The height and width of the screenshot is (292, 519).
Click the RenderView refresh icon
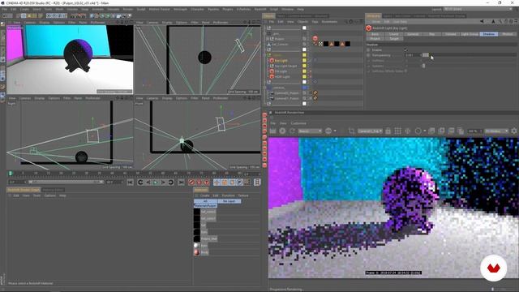[292, 131]
